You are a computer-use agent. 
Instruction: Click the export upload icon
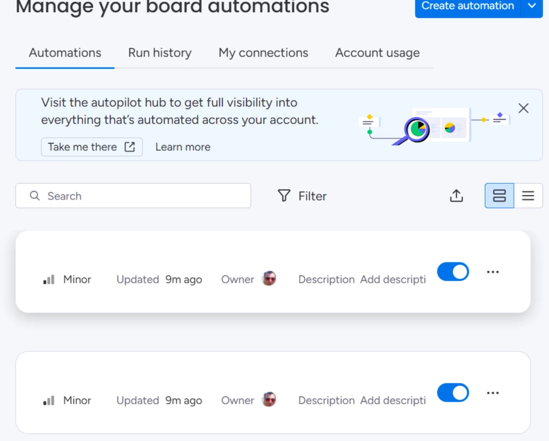tap(456, 196)
